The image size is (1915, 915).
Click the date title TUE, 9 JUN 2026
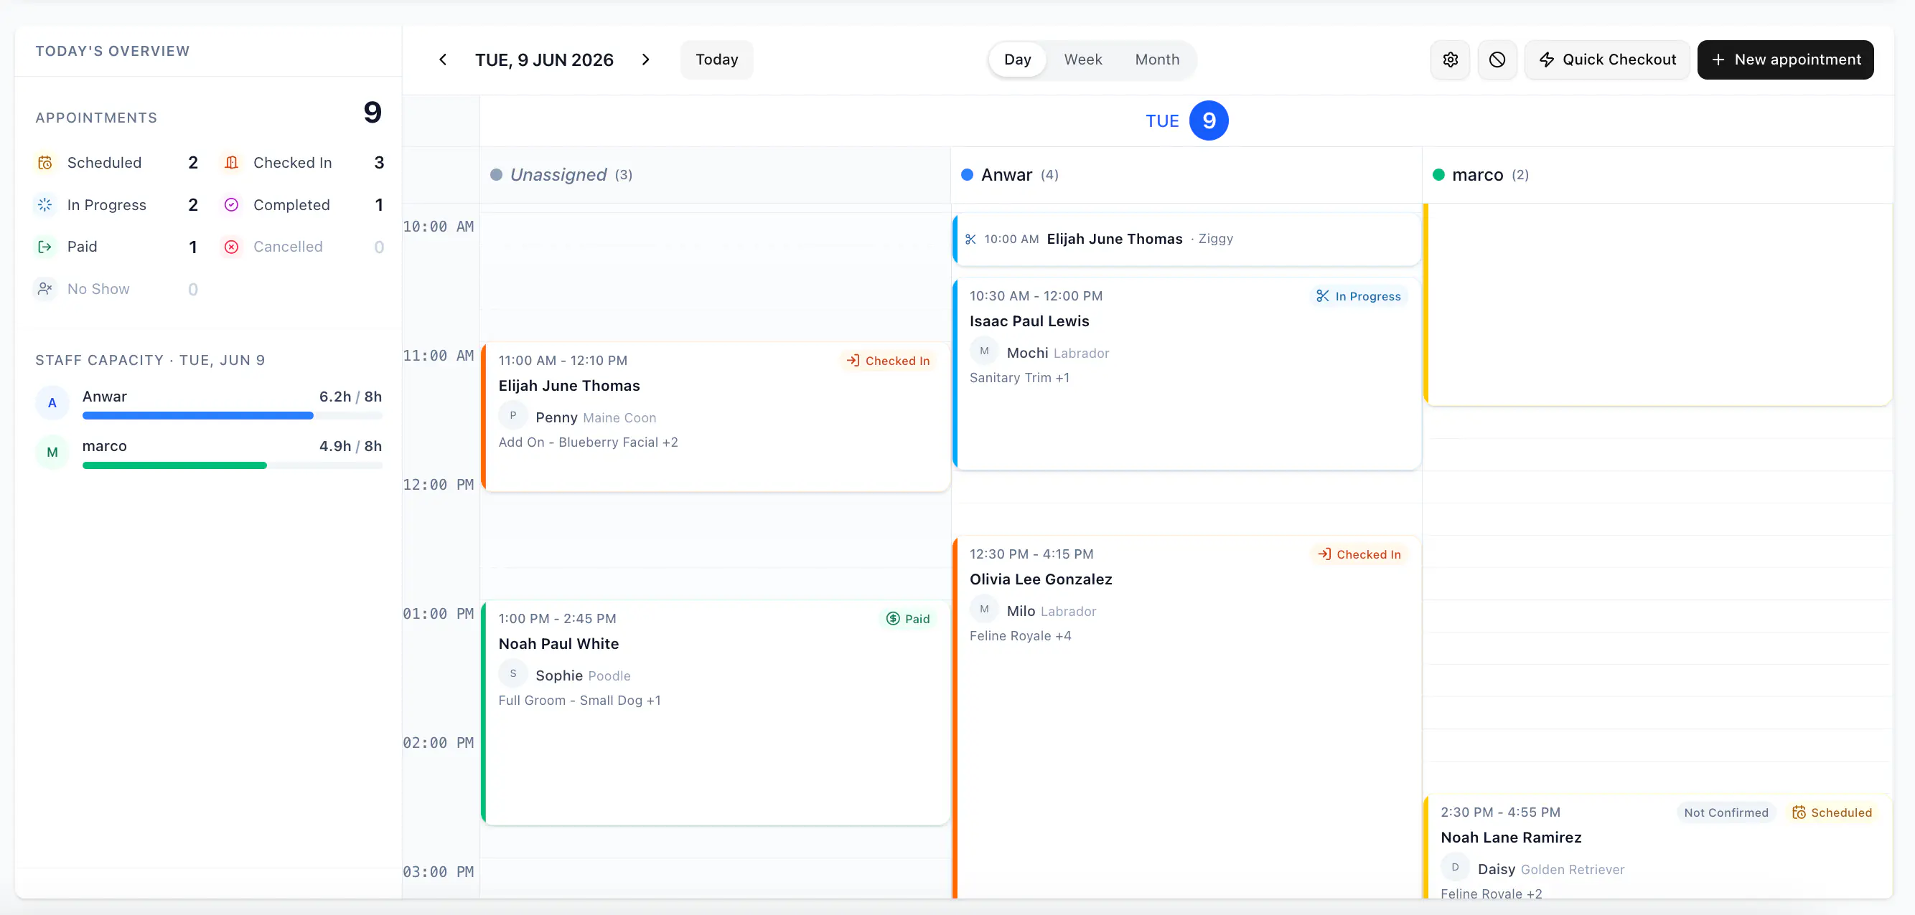(x=544, y=60)
